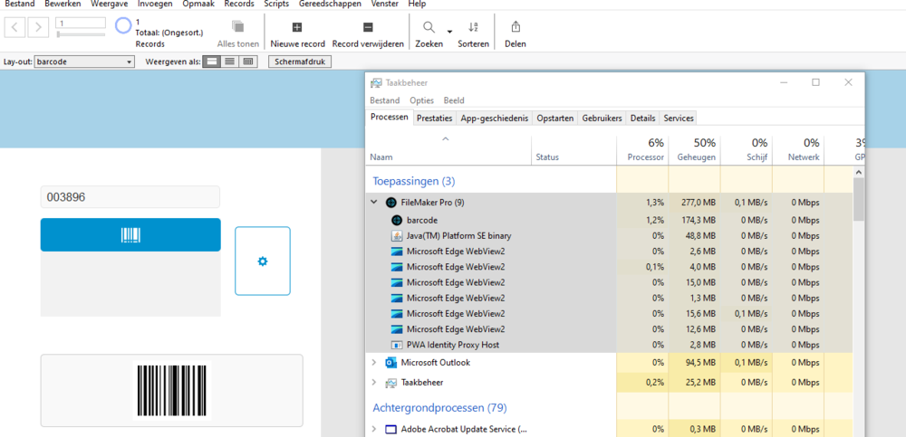Image resolution: width=906 pixels, height=437 pixels.
Task: Switch to form view mode
Action: pos(211,62)
